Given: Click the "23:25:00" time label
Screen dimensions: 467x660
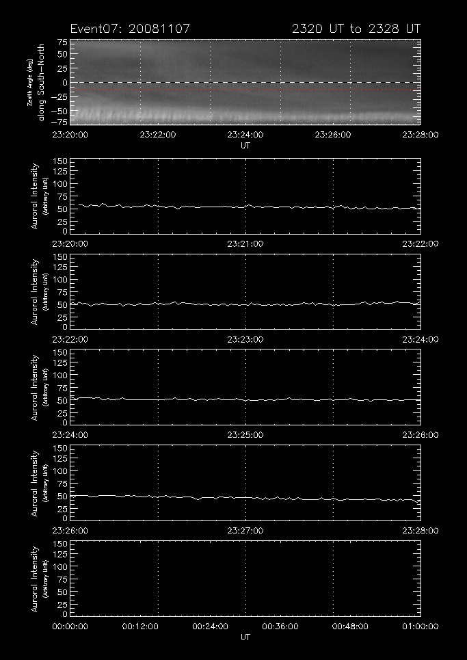Looking at the screenshot, I should (245, 435).
